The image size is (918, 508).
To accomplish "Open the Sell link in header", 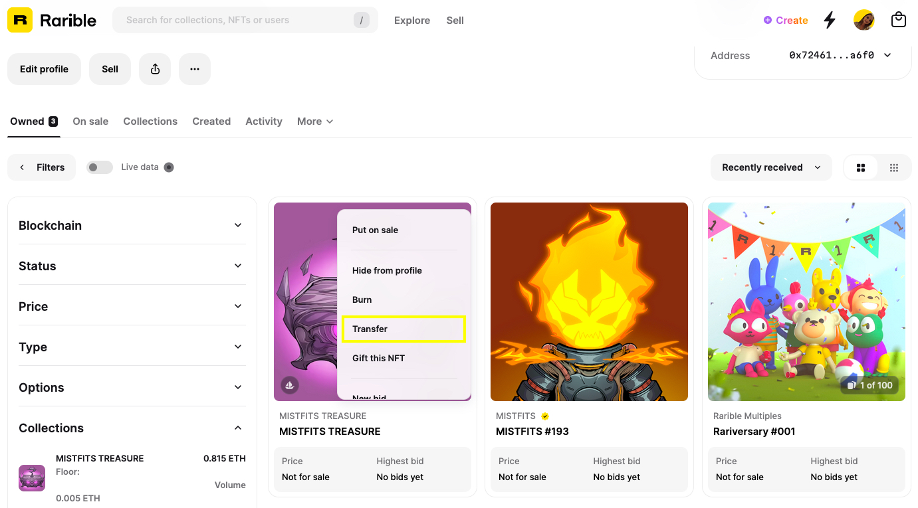I will [x=455, y=21].
